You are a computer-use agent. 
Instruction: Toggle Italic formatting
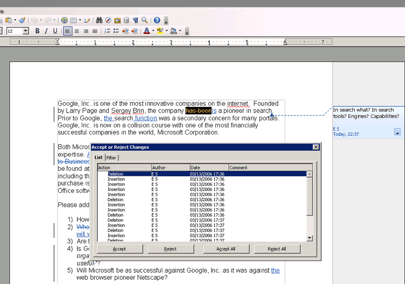[x=46, y=31]
